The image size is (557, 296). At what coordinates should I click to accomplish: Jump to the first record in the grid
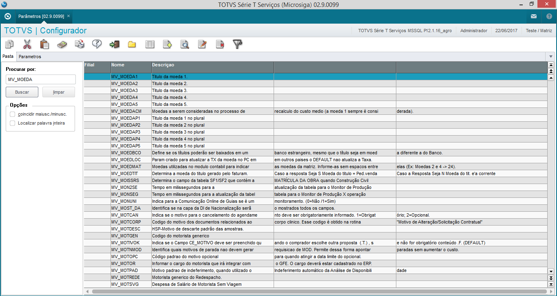click(x=551, y=65)
